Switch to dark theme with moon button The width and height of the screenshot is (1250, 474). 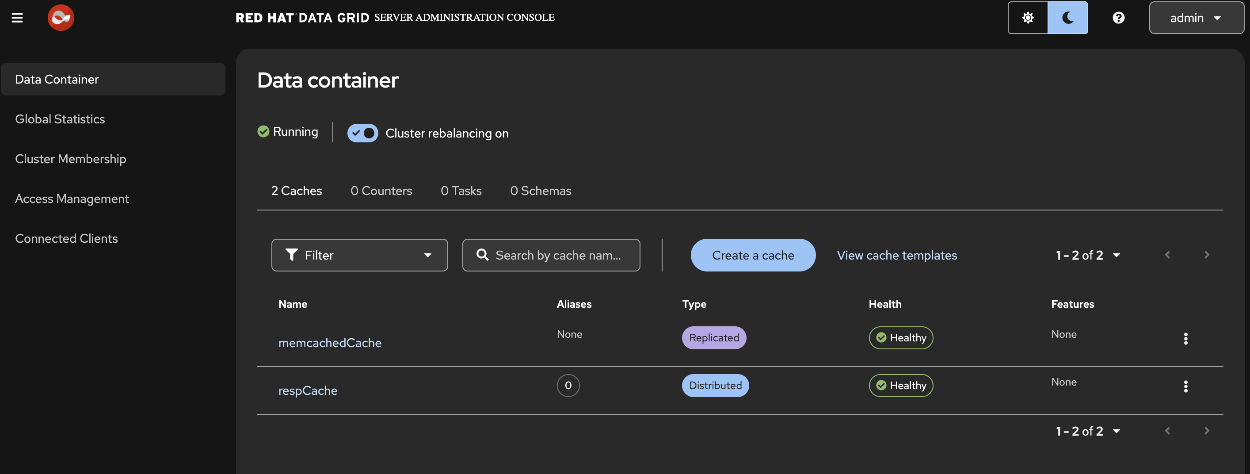click(1067, 18)
